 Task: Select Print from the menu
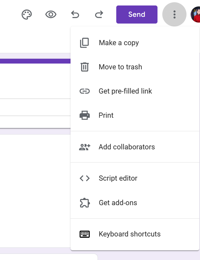coord(106,115)
